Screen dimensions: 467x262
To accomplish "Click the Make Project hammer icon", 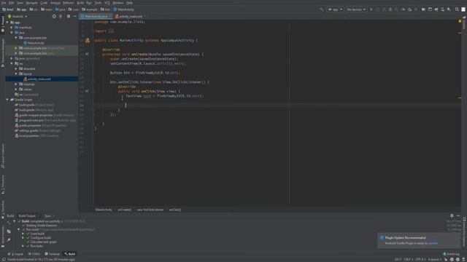I will click(x=321, y=9).
